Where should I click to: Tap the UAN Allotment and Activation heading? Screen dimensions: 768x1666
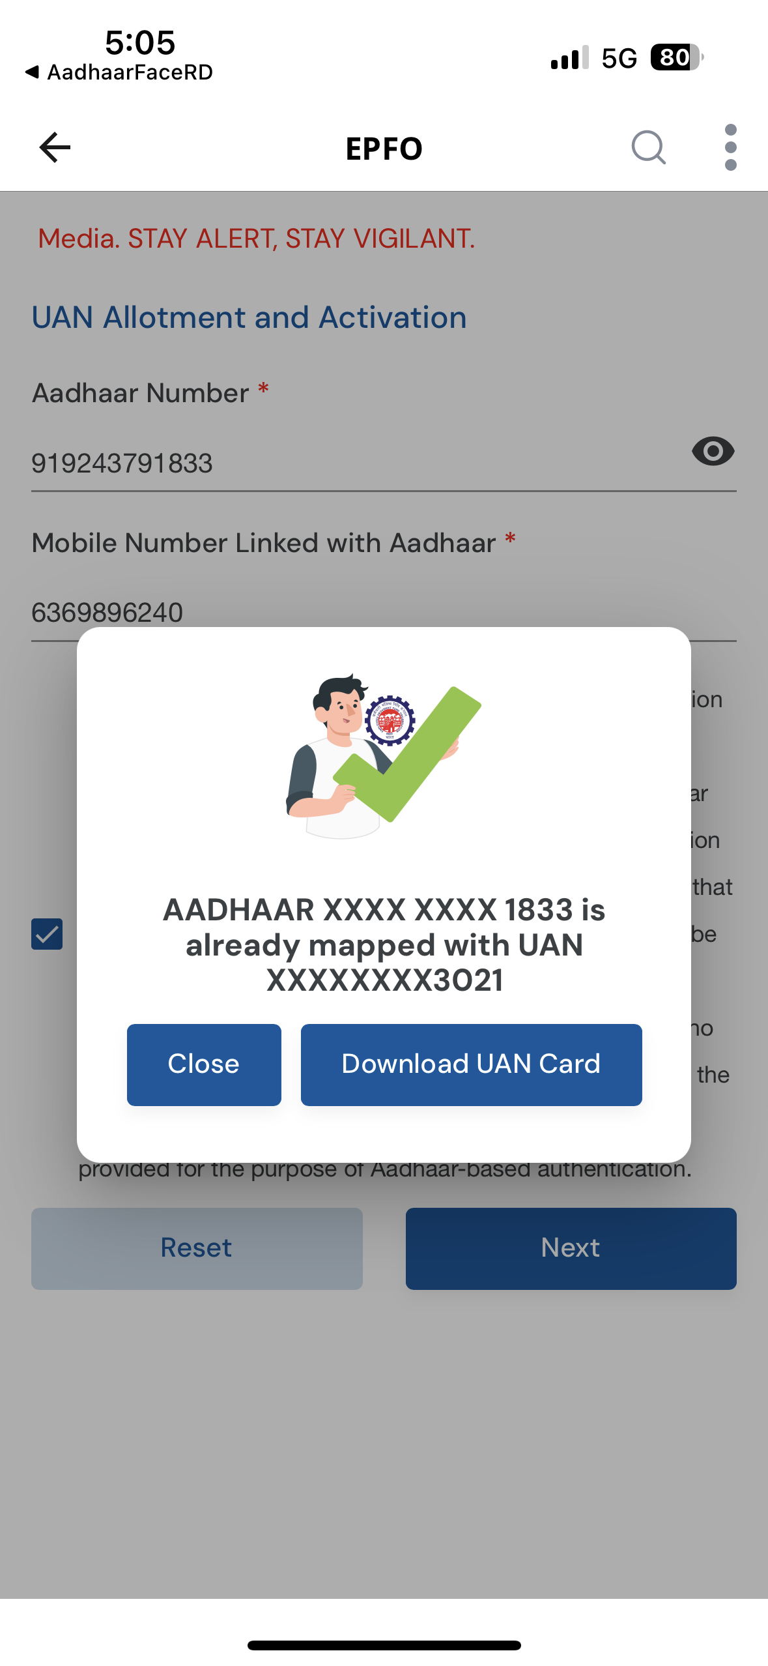coord(249,317)
